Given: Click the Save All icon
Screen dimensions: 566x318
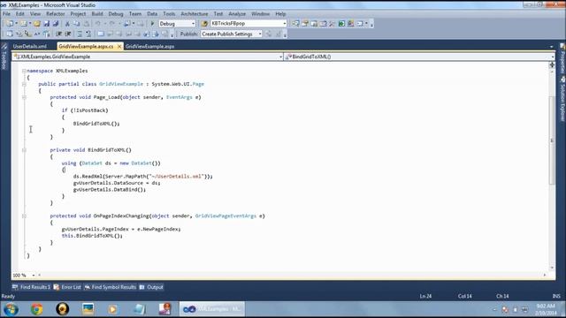Looking at the screenshot, I should coord(56,24).
